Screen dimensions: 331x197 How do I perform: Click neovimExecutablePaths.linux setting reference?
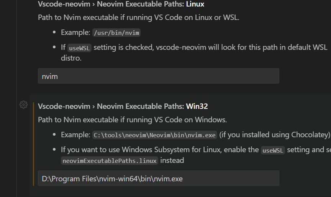coord(109,161)
